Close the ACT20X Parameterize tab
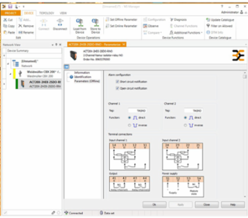 tap(123, 44)
